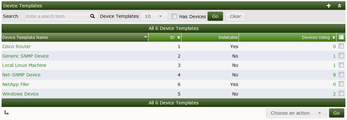Click devices using count 8 for Net-SNMP Device
Screen dimensions: 347x120
click(x=334, y=75)
